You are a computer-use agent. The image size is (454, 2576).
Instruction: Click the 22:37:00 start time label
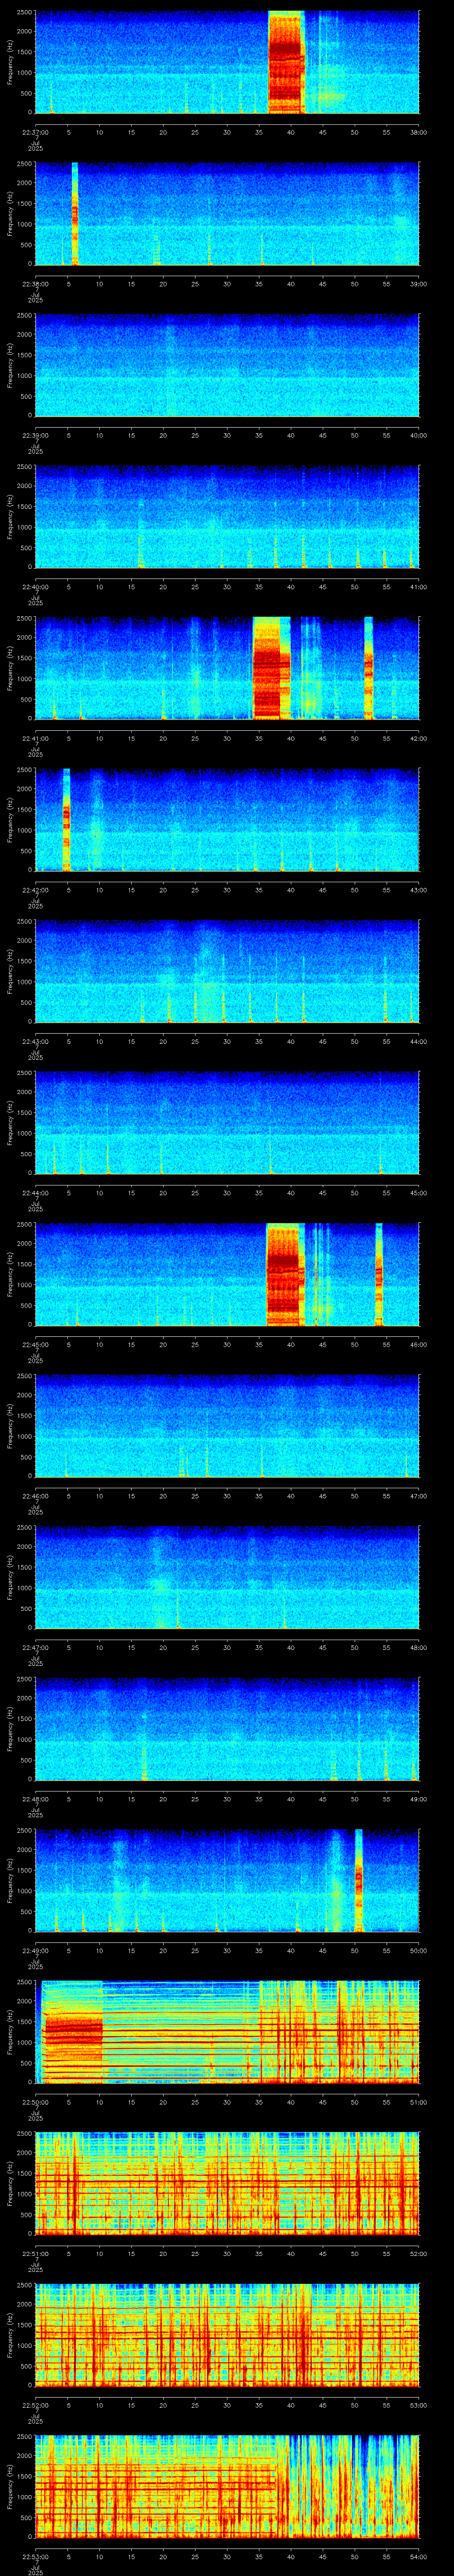point(35,131)
